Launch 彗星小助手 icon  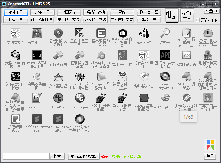coord(37,33)
